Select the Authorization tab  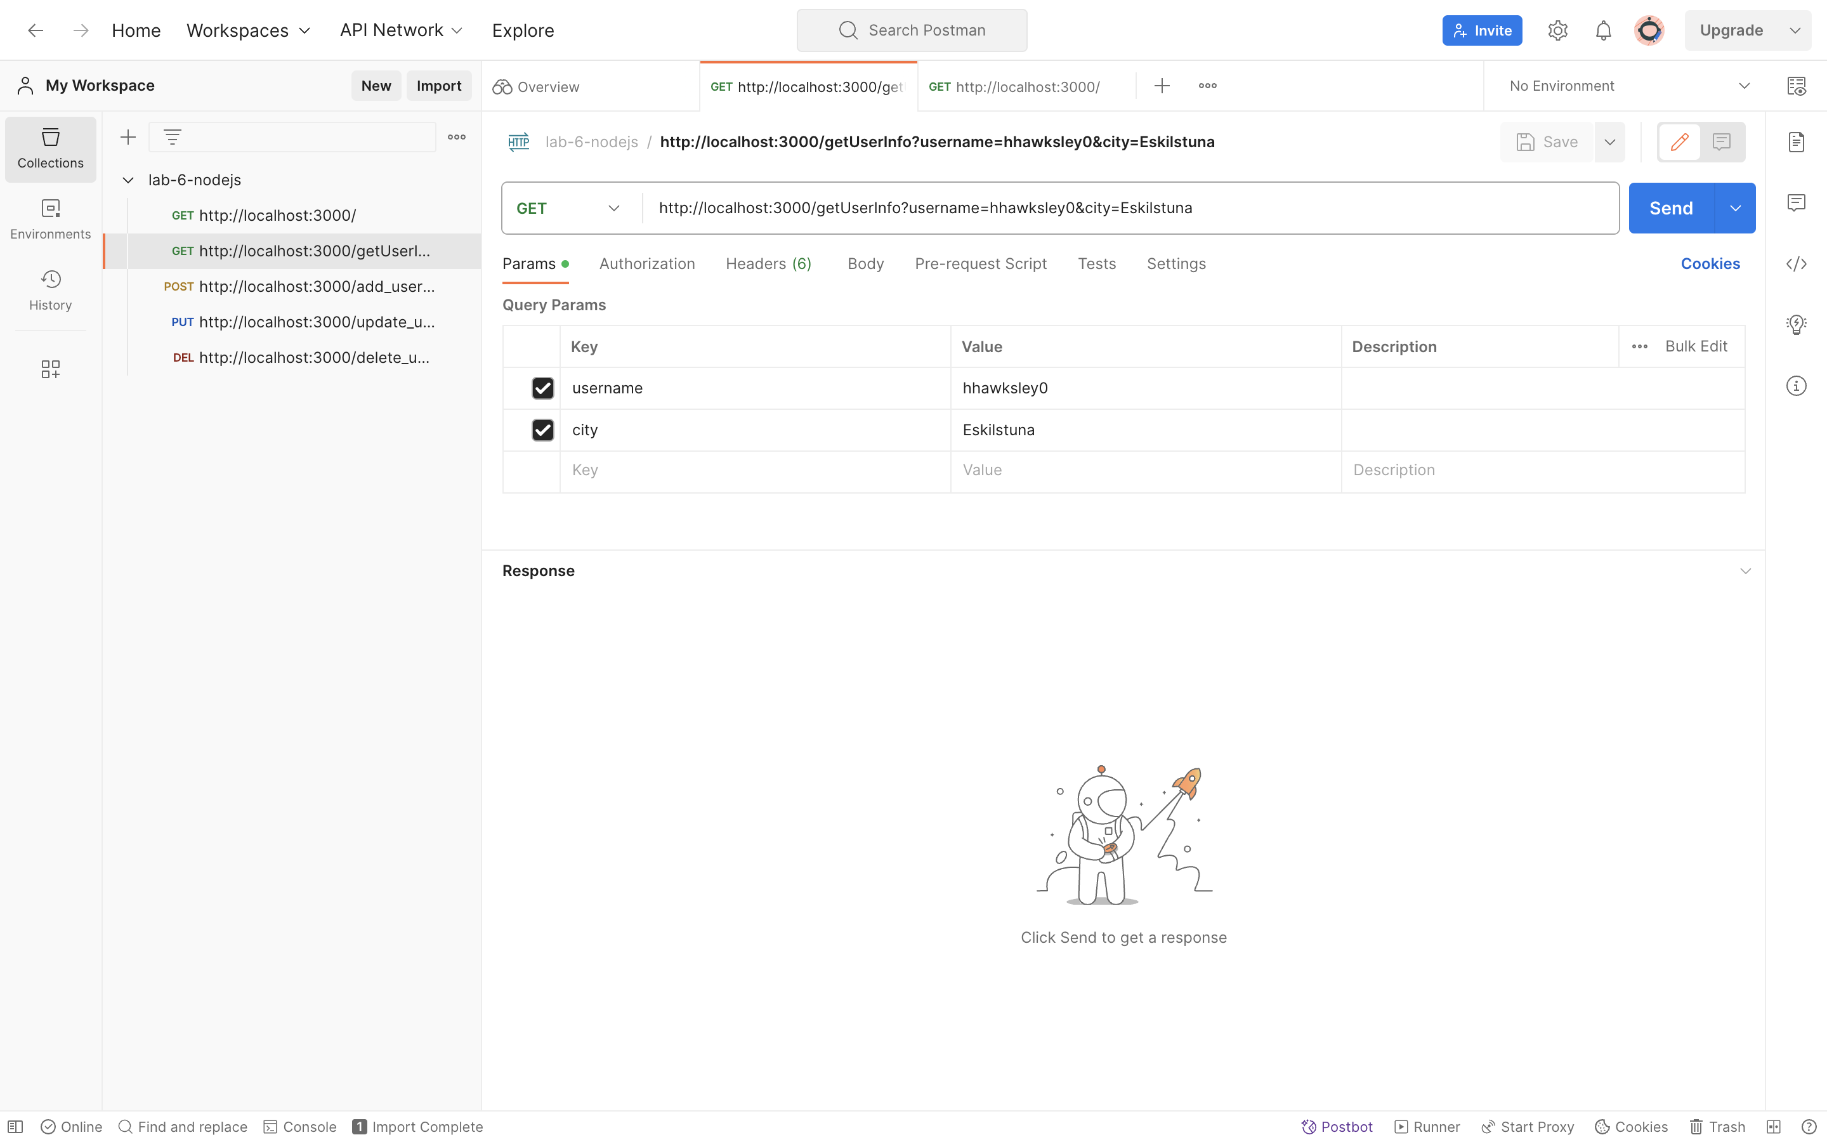646,263
